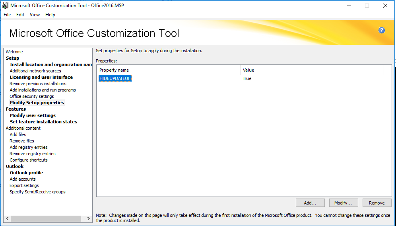Sort by the Property name column header
This screenshot has height=226, width=396.
coord(169,70)
